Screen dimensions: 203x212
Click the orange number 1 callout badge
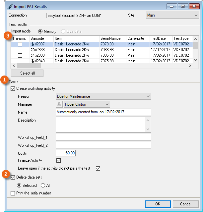point(5,79)
